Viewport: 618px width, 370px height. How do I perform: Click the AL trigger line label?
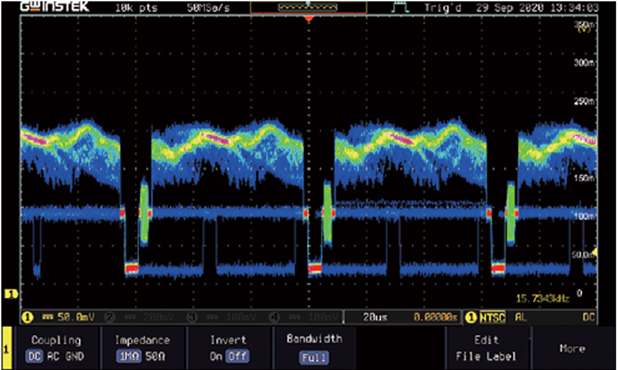coord(521,317)
